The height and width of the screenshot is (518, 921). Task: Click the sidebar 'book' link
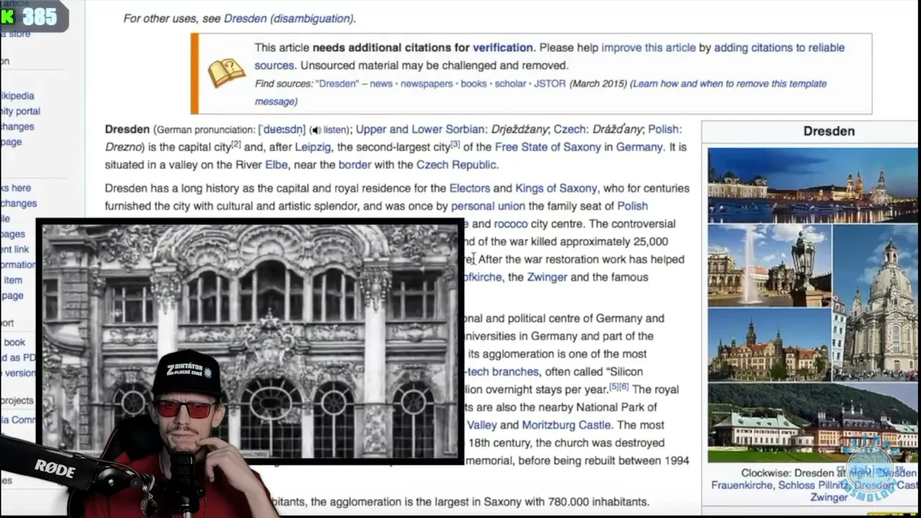click(14, 342)
